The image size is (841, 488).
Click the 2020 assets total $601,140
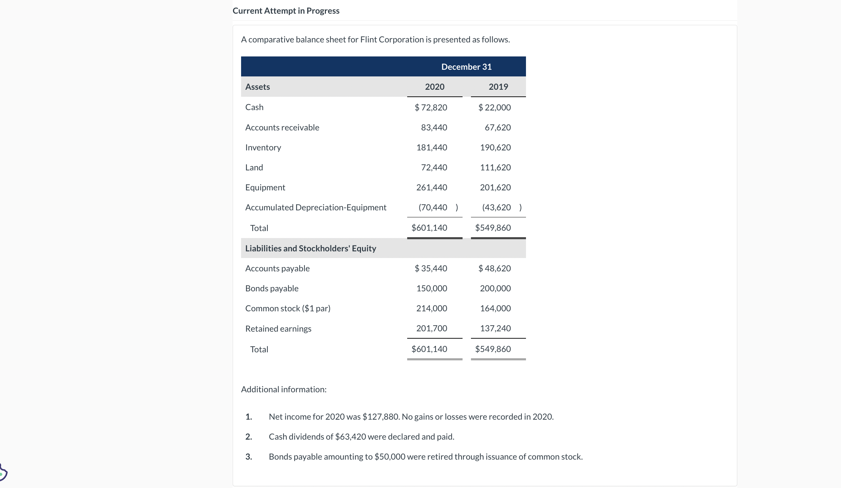429,228
